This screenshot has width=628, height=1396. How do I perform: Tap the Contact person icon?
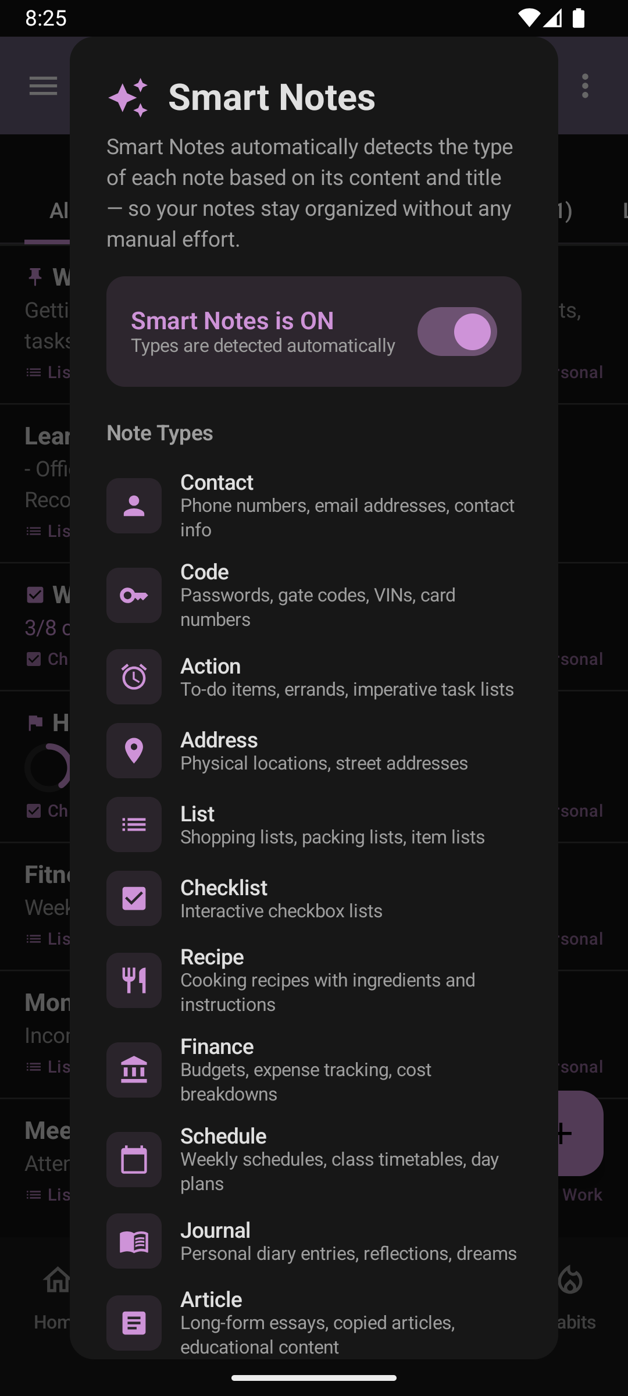click(134, 505)
